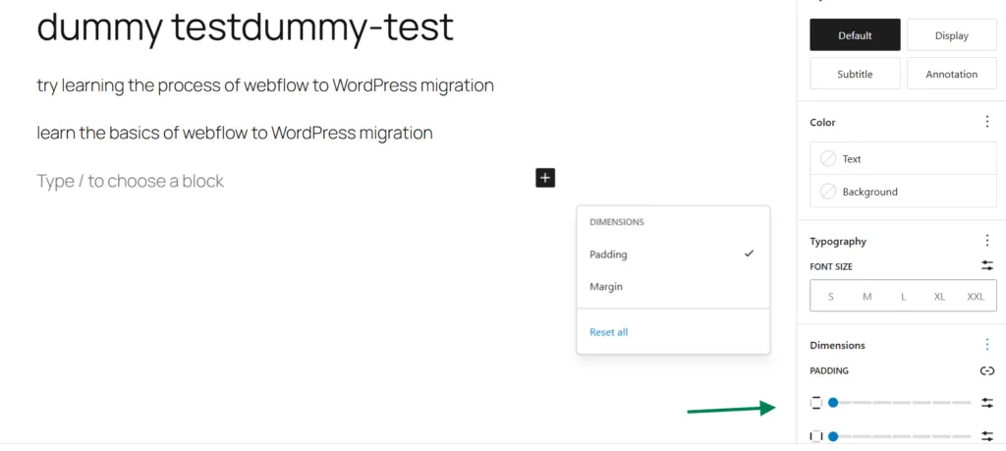Click the first padding slider handle
Viewport: 1006px width, 451px height.
833,402
